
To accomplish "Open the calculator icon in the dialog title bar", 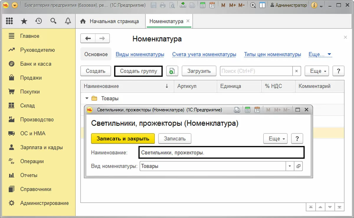I will (248, 110).
